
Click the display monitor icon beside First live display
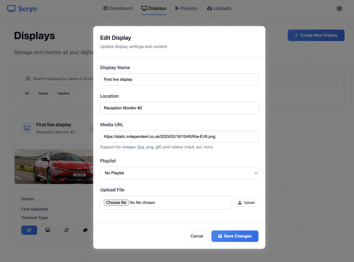point(27,128)
